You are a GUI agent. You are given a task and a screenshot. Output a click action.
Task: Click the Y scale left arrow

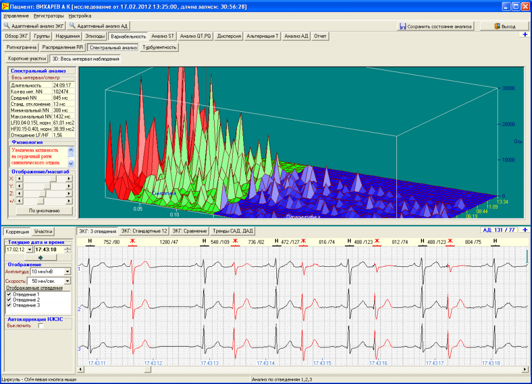[x=19, y=186]
